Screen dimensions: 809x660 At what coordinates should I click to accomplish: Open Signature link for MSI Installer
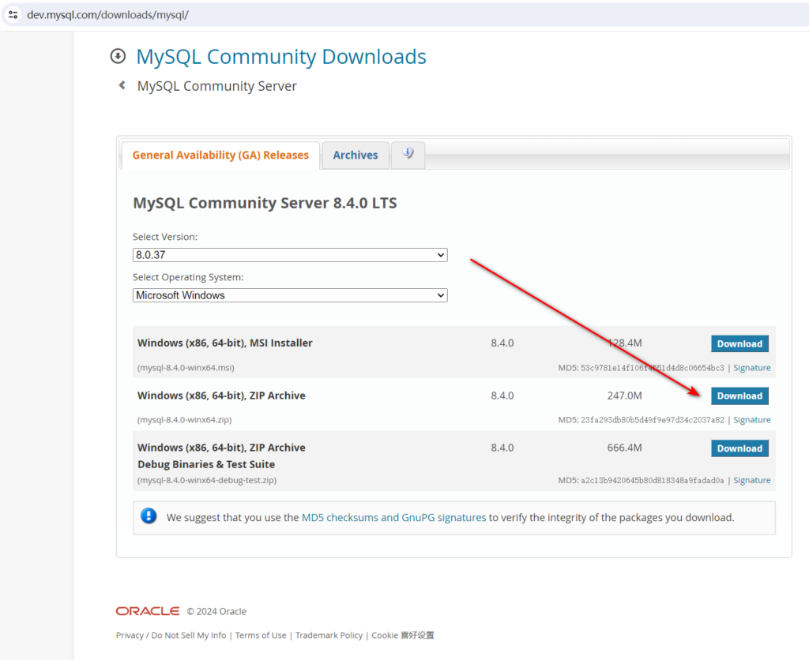pyautogui.click(x=752, y=368)
